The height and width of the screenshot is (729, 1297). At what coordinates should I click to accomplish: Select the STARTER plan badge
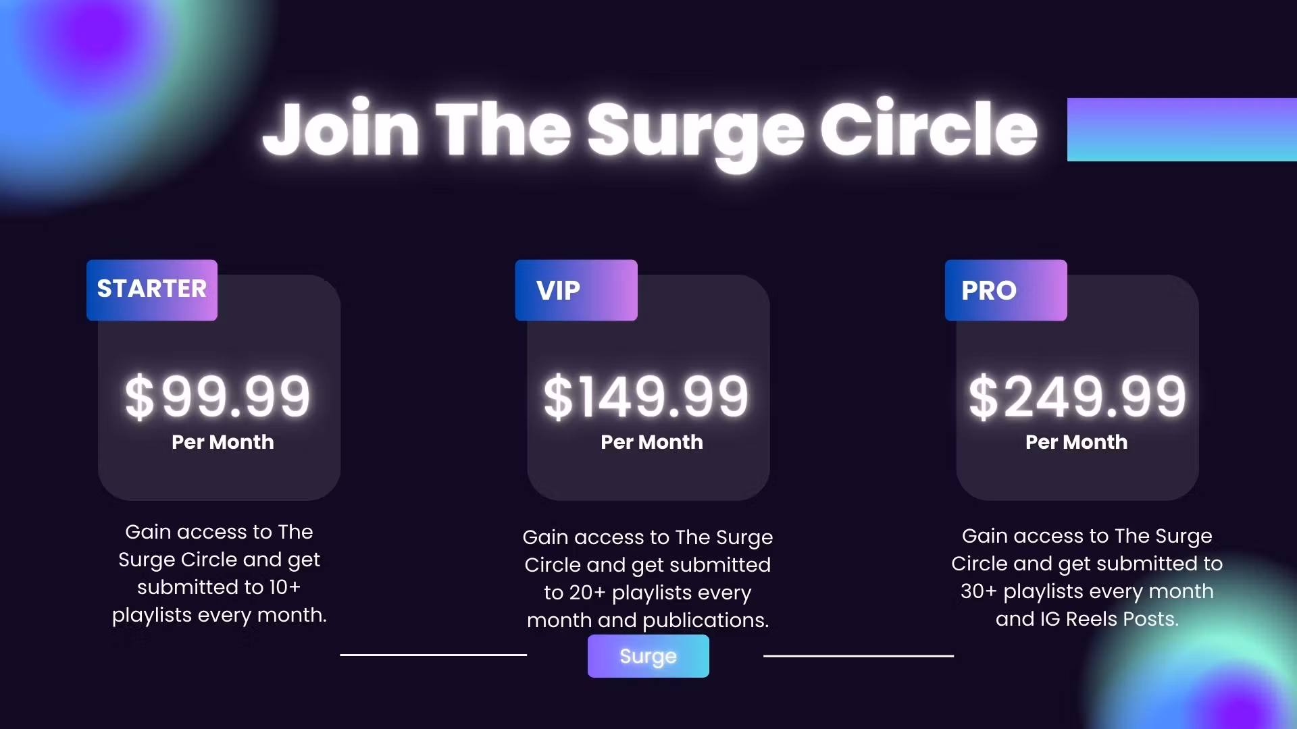pyautogui.click(x=152, y=290)
